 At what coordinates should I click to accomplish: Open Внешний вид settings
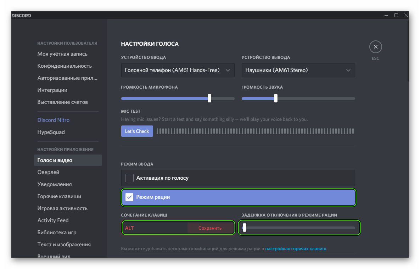54,256
